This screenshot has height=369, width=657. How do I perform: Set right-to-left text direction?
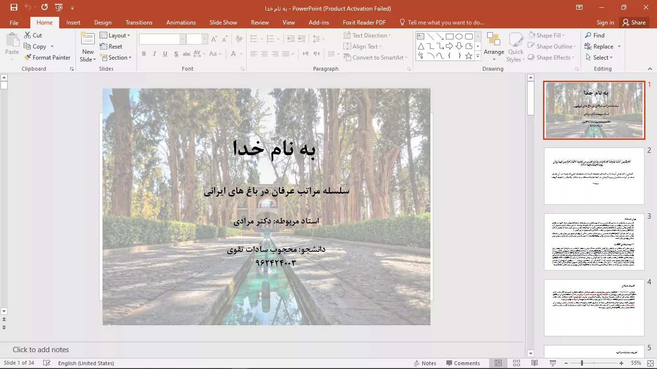pos(316,54)
